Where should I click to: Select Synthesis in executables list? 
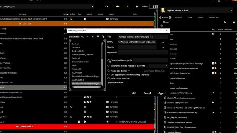click(76, 44)
